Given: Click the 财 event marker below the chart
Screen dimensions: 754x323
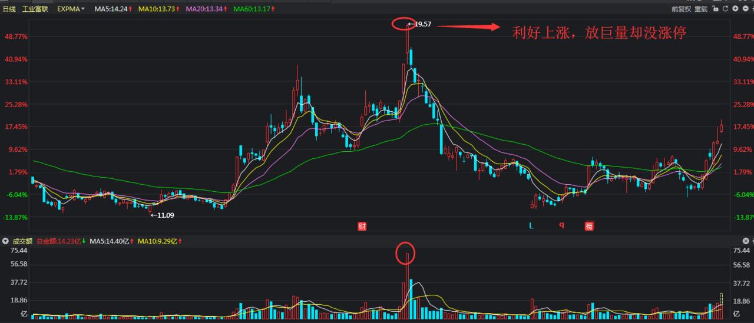Looking at the screenshot, I should click(x=363, y=226).
